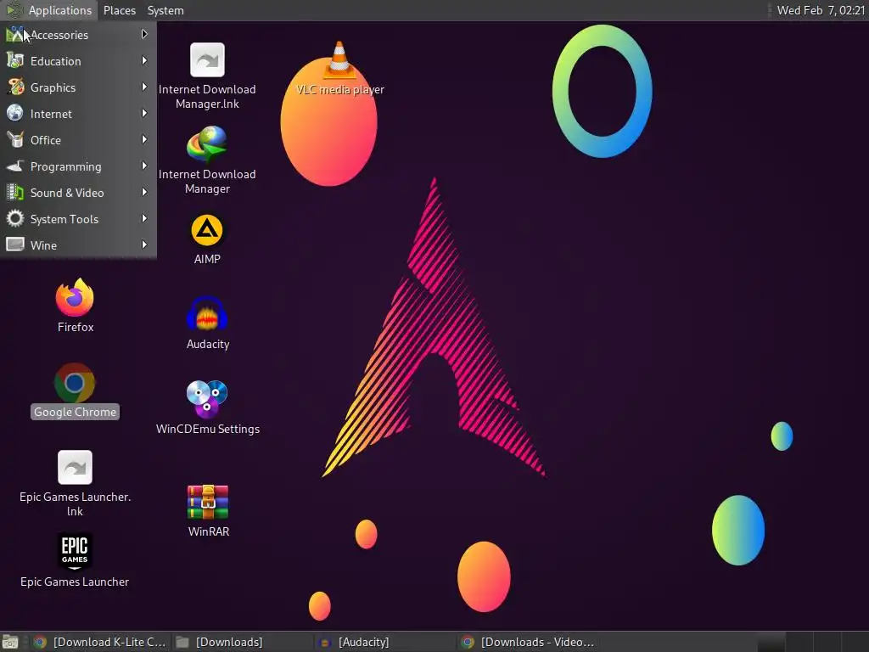Open the Places menu
Viewport: 869px width, 652px height.
(119, 10)
